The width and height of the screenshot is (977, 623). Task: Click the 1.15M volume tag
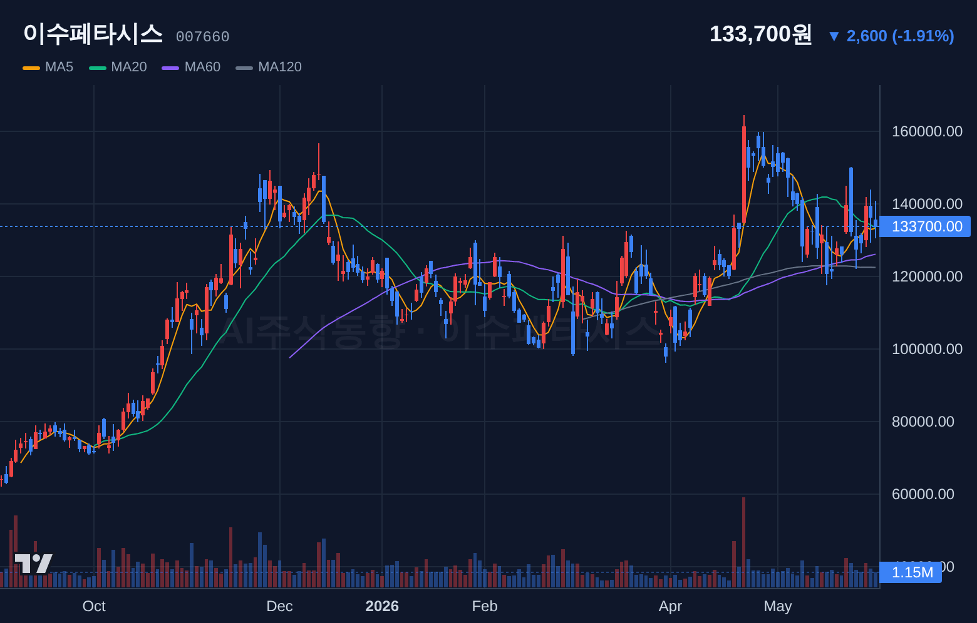[911, 572]
